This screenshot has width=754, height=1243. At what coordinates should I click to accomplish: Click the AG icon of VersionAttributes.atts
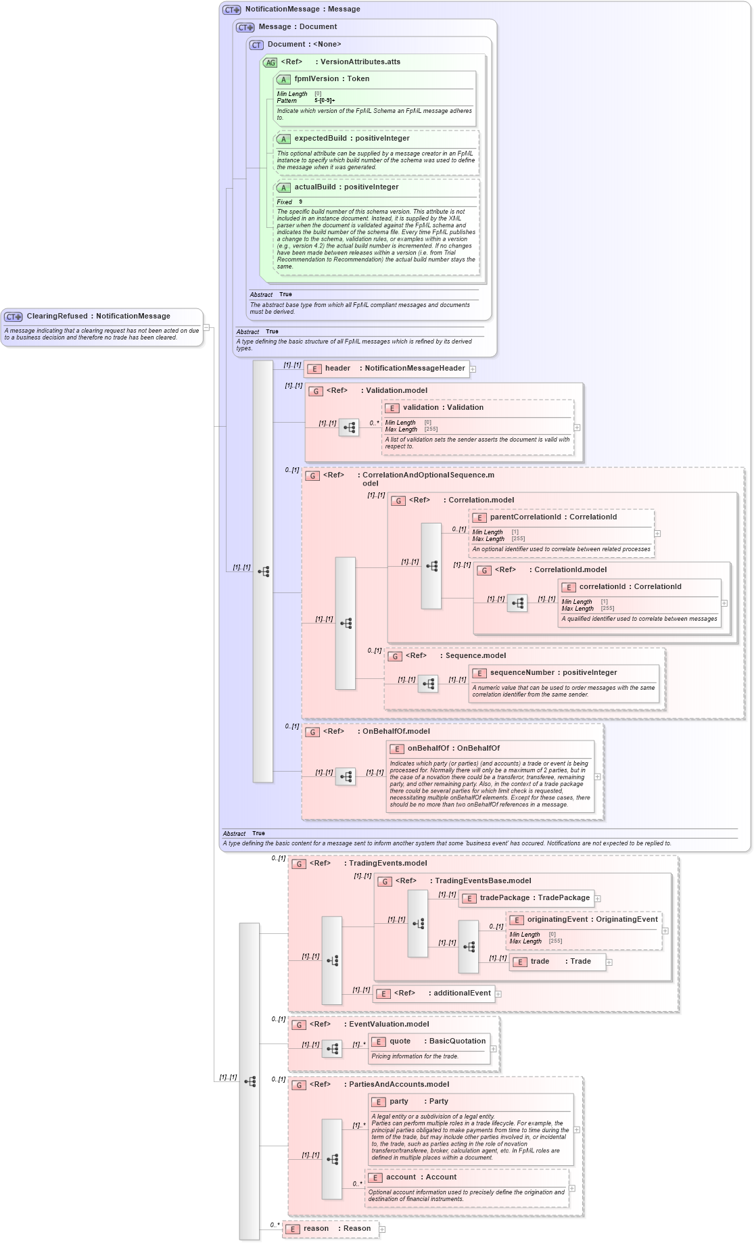pos(270,62)
